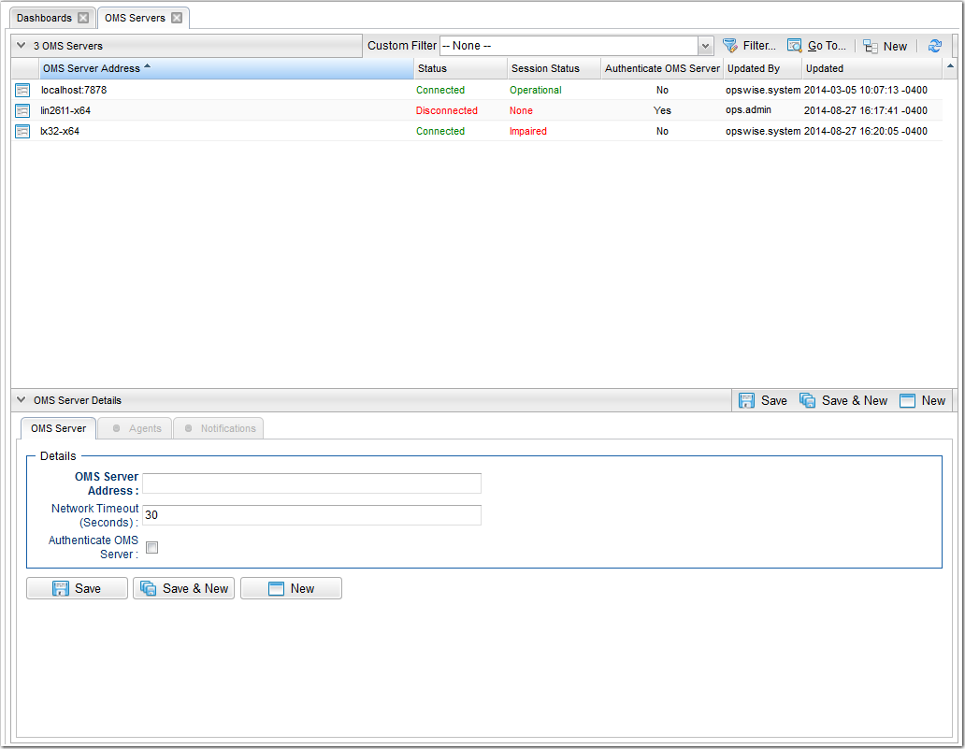Viewport: 965px width, 749px height.
Task: Open record icon for lin2611-x64 row
Action: coord(22,111)
